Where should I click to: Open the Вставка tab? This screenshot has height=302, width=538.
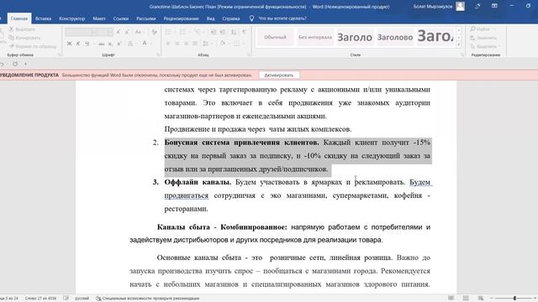point(43,18)
